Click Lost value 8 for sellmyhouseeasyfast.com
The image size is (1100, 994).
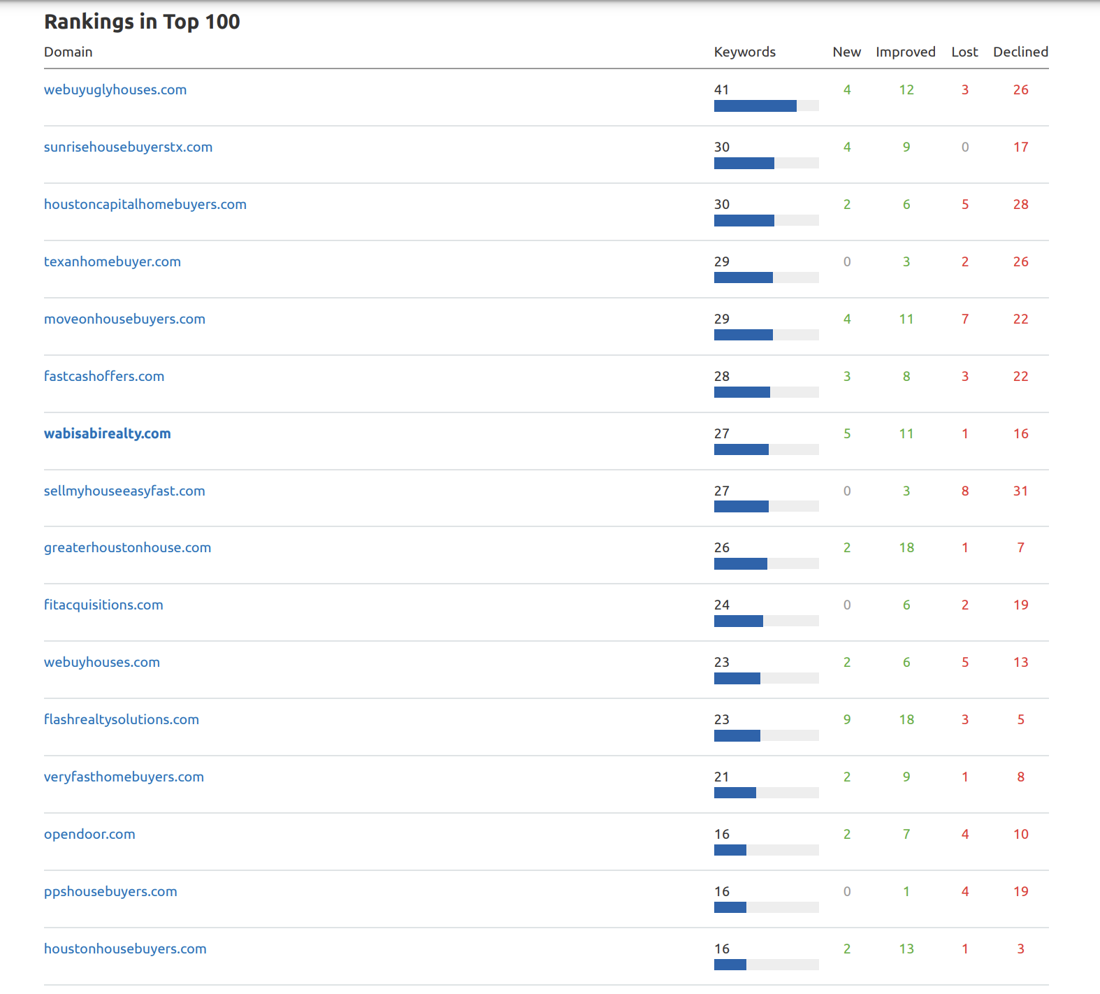point(965,491)
